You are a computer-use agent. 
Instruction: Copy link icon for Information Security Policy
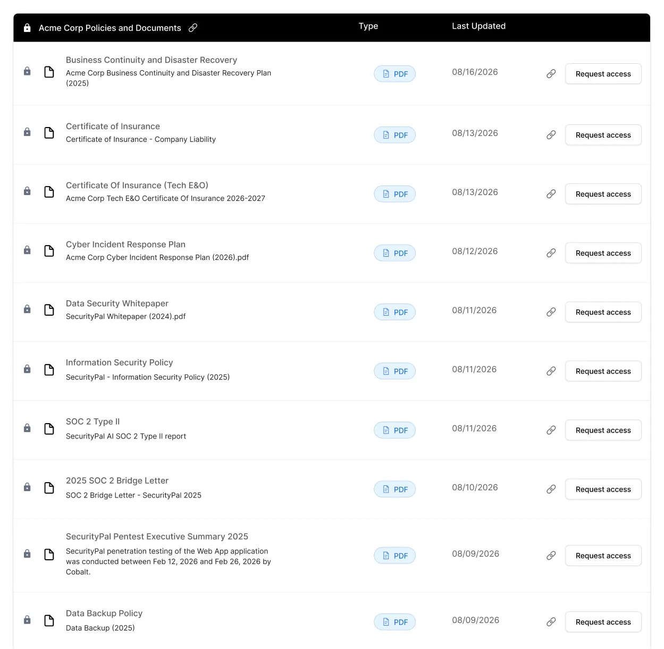(x=551, y=371)
